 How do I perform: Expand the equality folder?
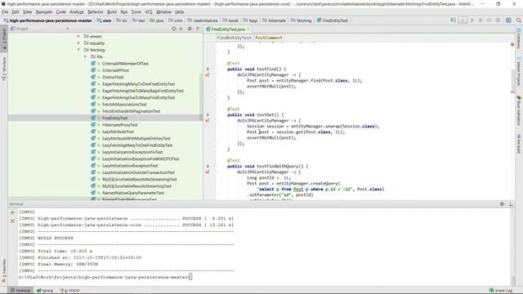[x=78, y=43]
